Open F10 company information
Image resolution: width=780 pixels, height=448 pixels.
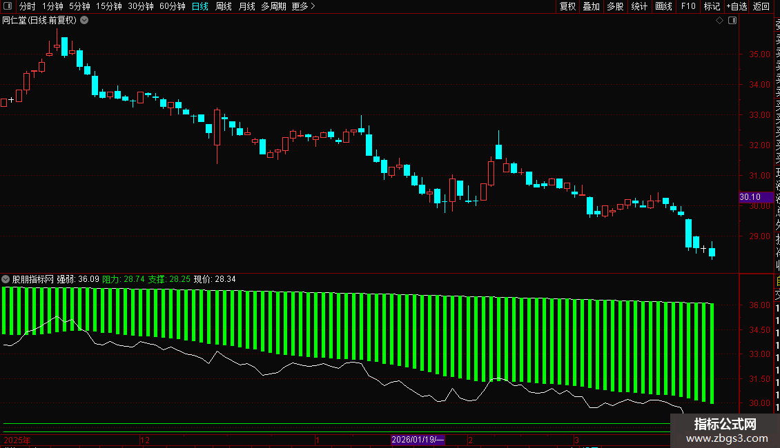688,6
